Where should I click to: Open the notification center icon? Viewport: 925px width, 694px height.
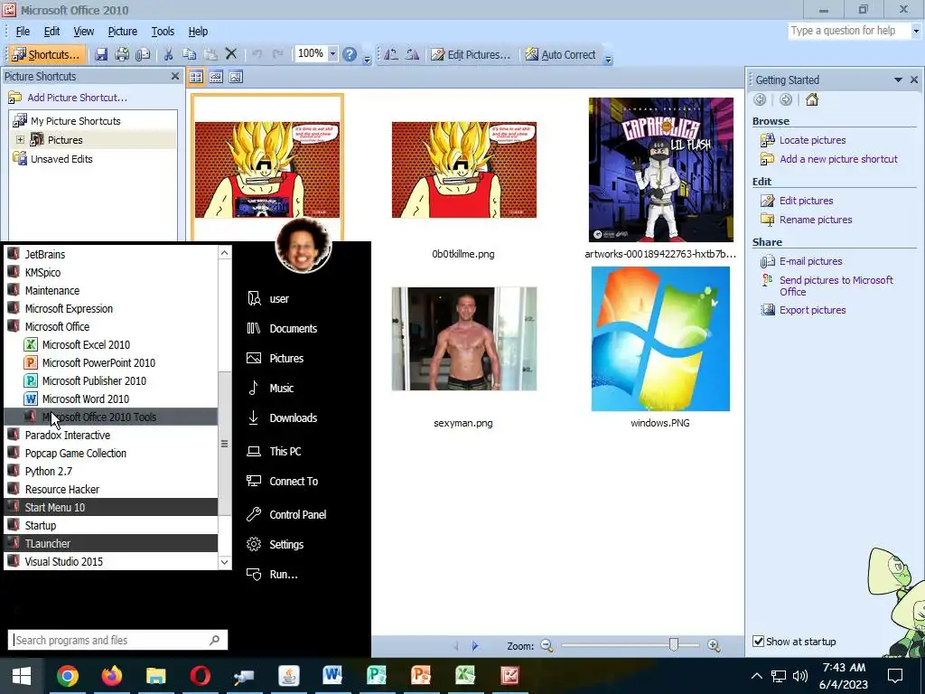click(x=895, y=676)
